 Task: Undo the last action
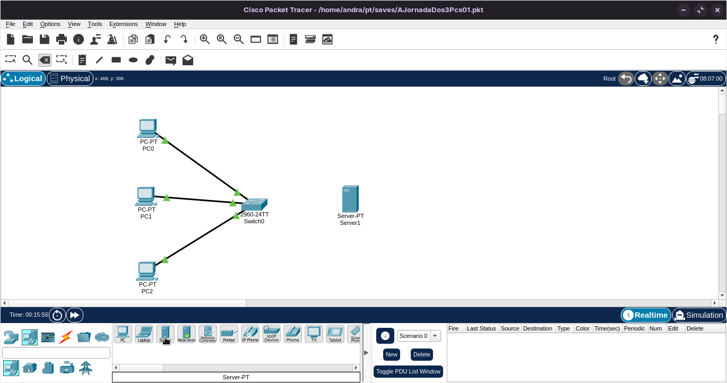coord(167,39)
